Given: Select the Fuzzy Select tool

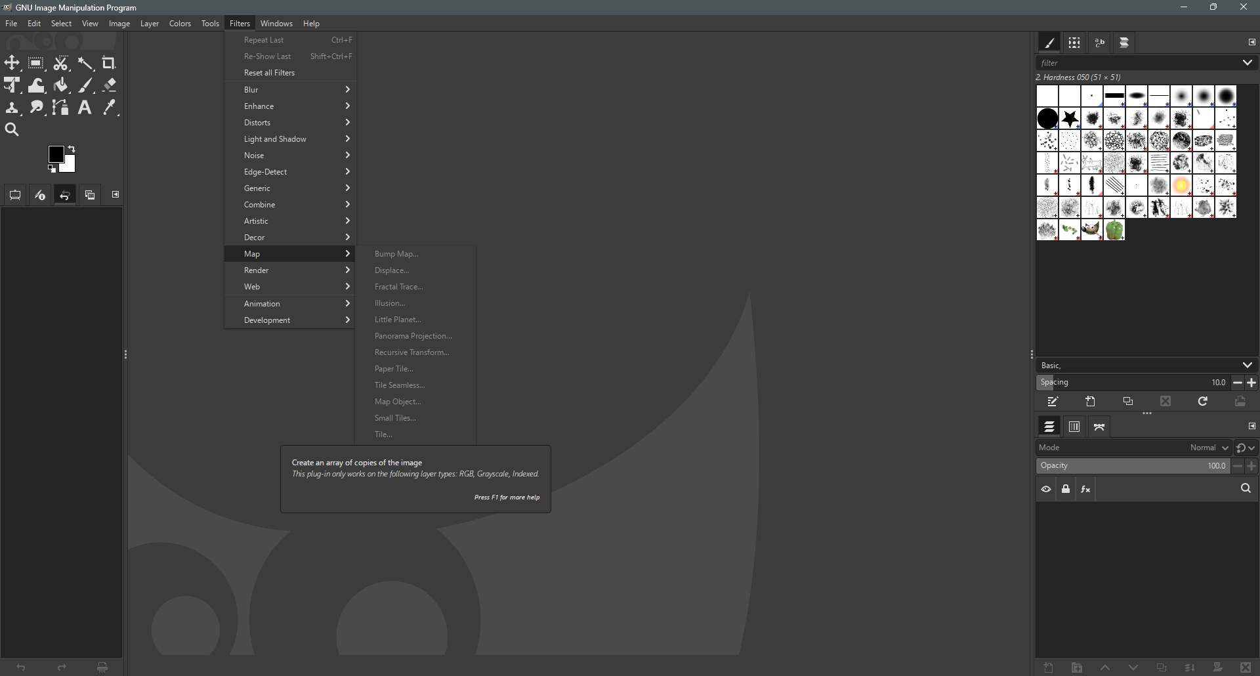Looking at the screenshot, I should click(86, 63).
